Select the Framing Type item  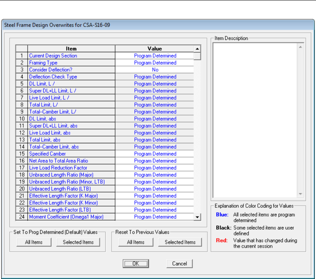(x=71, y=63)
